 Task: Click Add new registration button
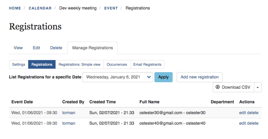click(199, 77)
